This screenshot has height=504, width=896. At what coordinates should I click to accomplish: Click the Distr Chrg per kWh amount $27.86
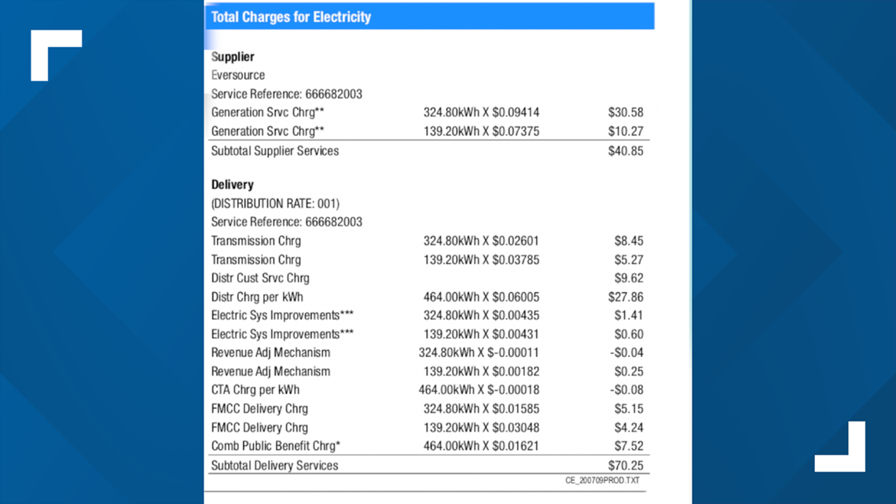point(626,297)
